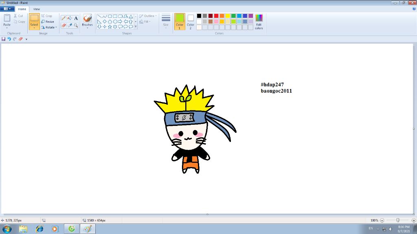The height and width of the screenshot is (234, 417).
Task: Zoom in with the plus button
Action: [414, 221]
